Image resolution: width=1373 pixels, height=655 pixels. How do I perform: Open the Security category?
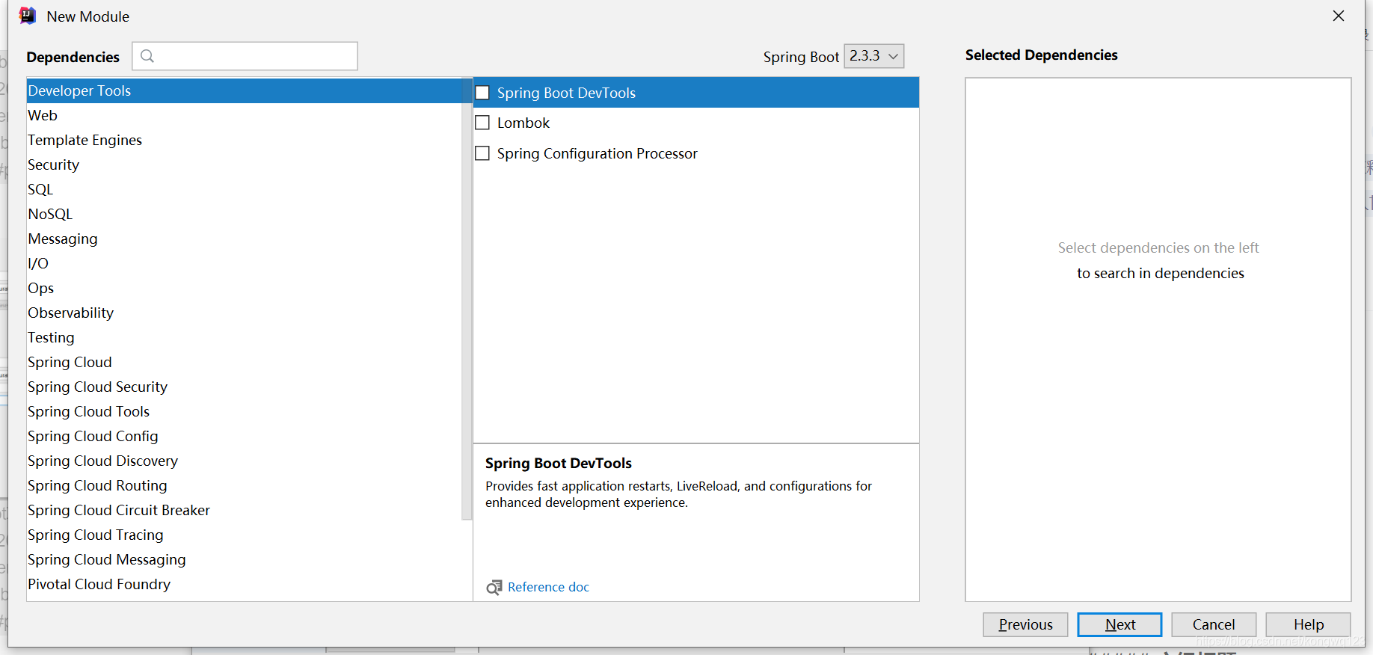[244, 164]
